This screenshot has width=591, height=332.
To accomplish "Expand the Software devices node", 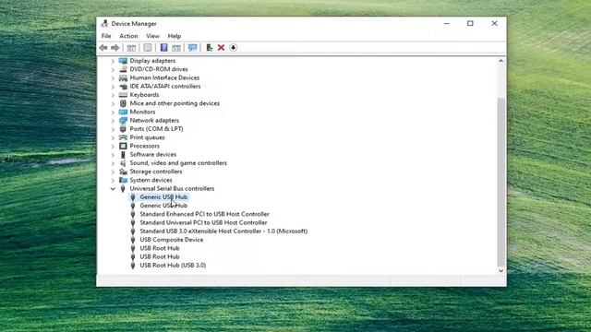I will click(113, 155).
